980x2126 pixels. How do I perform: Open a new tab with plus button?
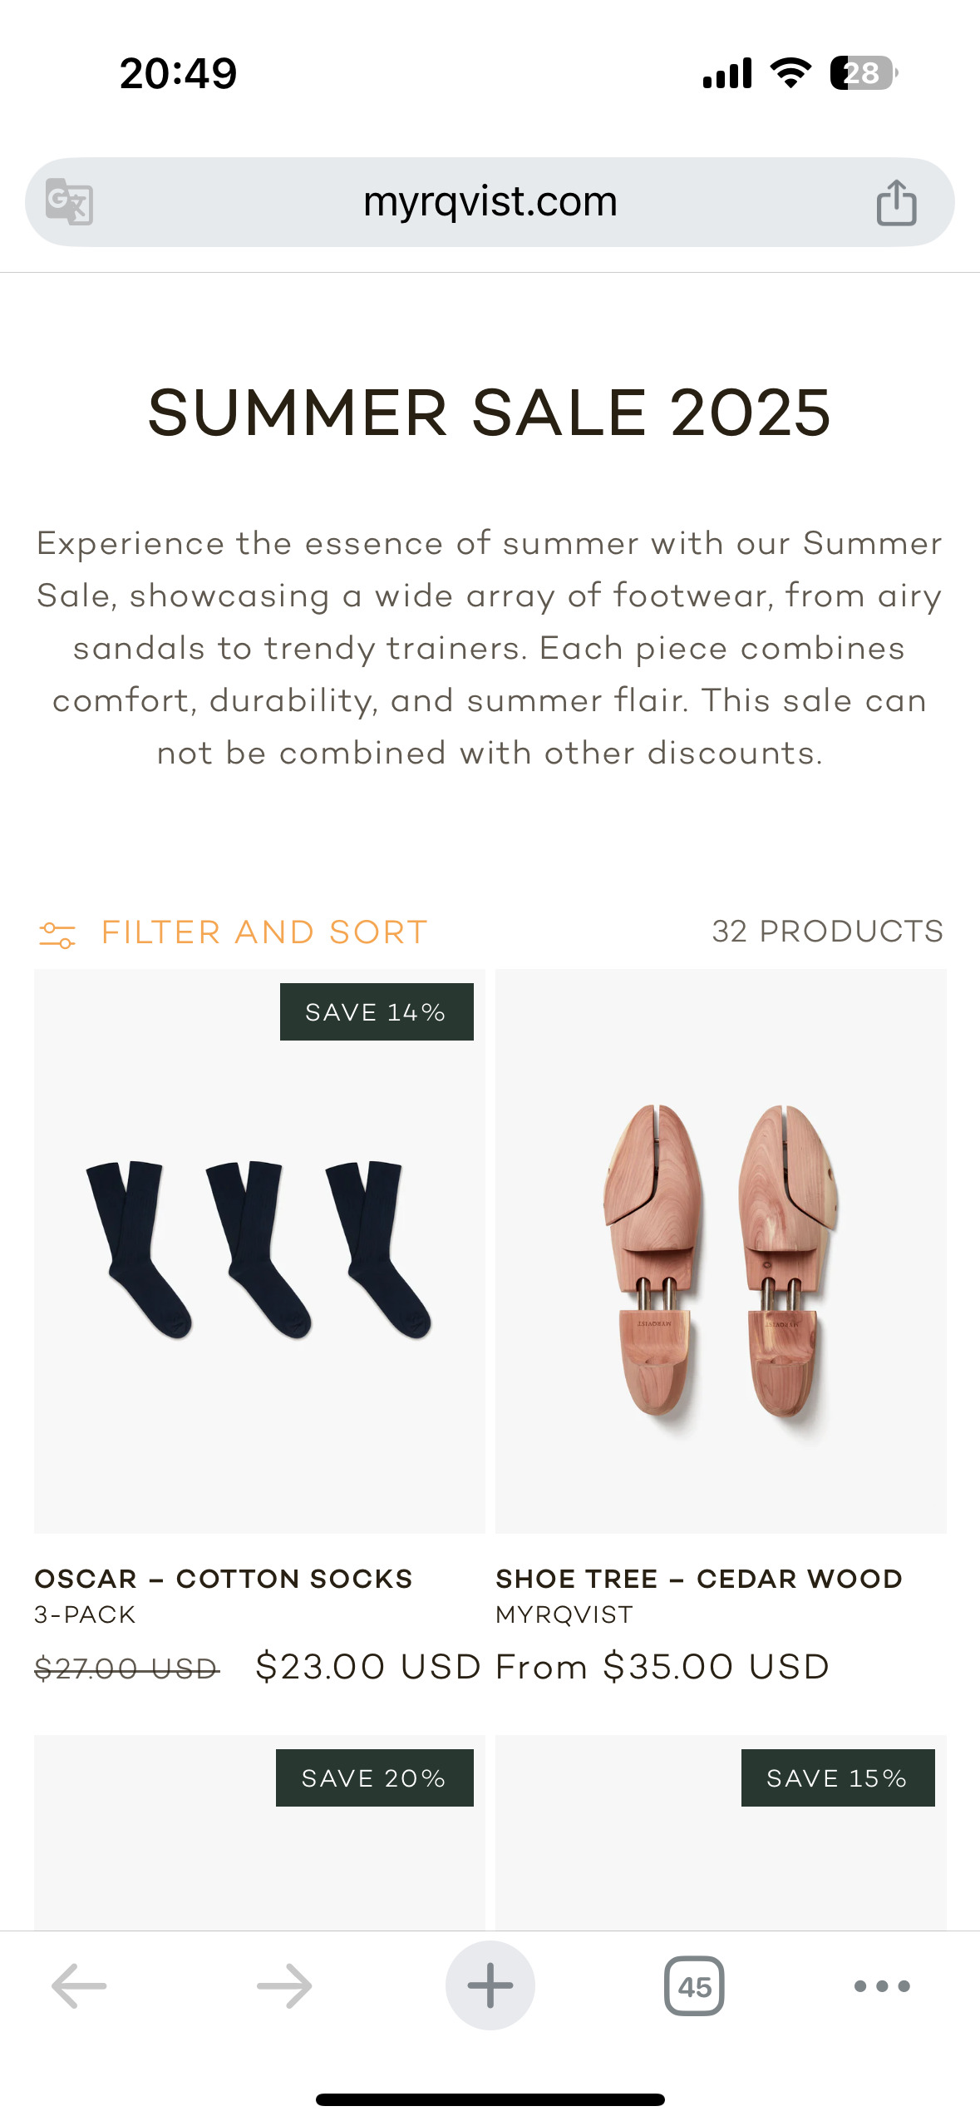pos(490,1985)
